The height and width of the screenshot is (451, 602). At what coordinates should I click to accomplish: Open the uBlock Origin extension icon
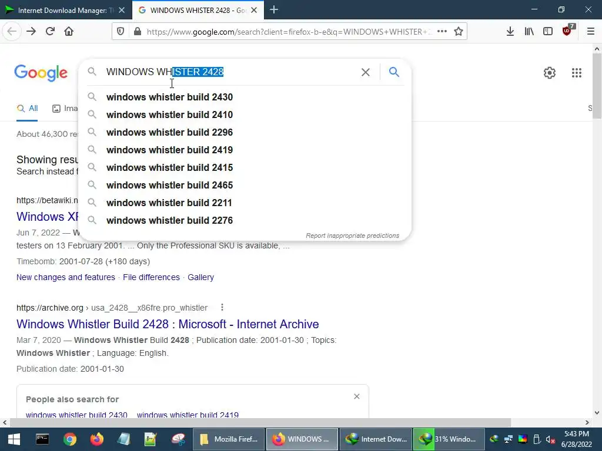click(568, 30)
